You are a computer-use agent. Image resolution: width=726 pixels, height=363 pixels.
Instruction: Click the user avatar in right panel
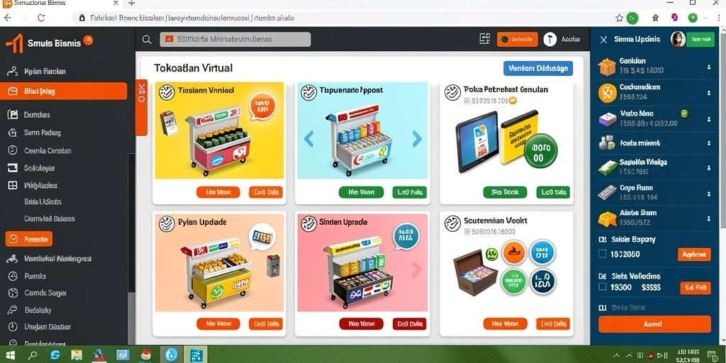[678, 40]
